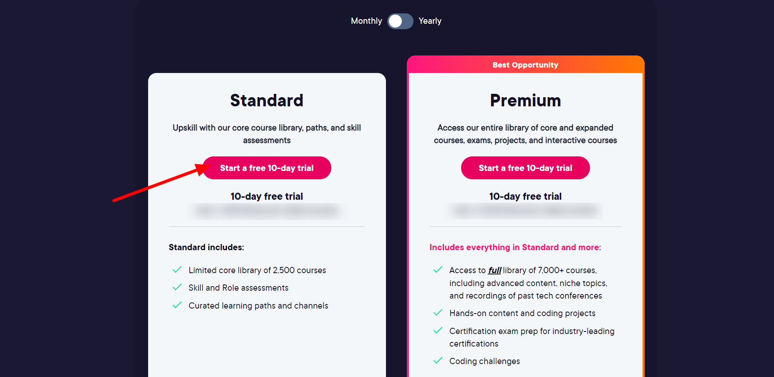Image resolution: width=774 pixels, height=377 pixels.
Task: Select the Yearly billing label
Action: point(430,21)
